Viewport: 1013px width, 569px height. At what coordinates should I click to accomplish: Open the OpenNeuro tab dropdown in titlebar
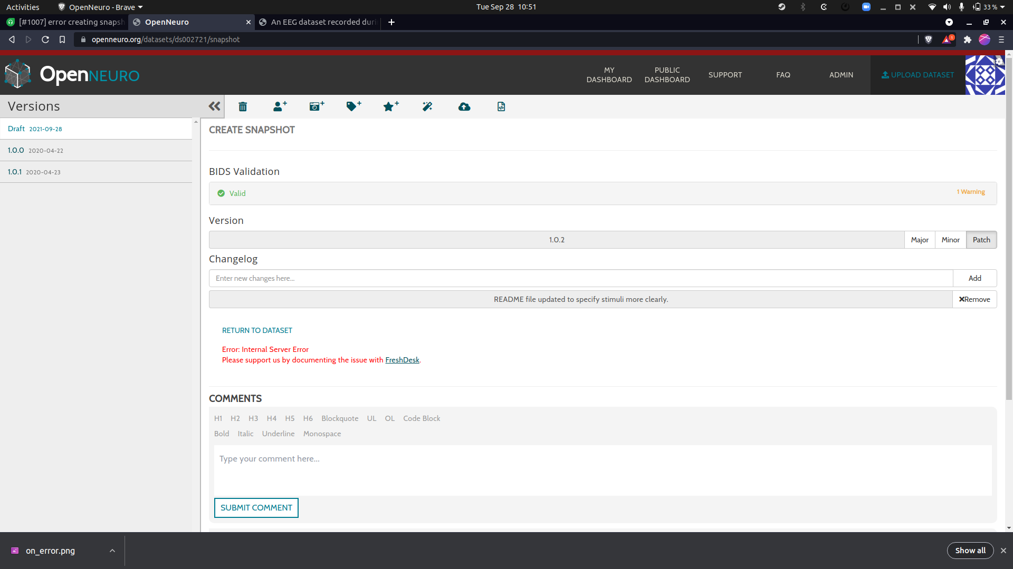(x=139, y=7)
